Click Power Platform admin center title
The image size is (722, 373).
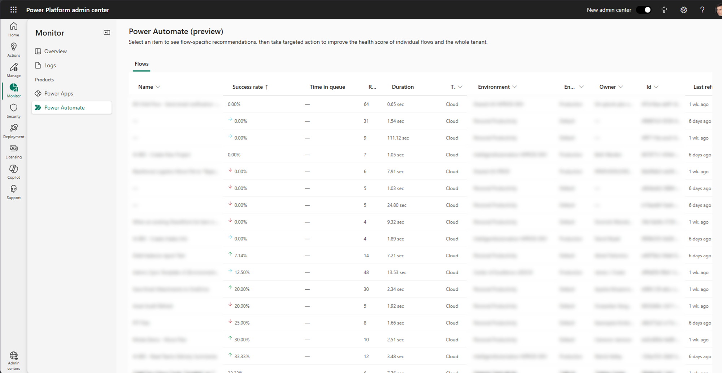pos(68,10)
